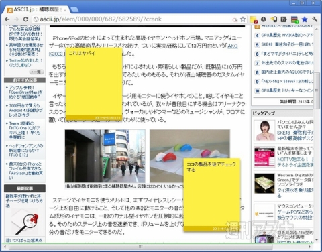The image size is (322, 252).
Task: Open the Chrome wrench settings menu
Action: tap(315, 19)
